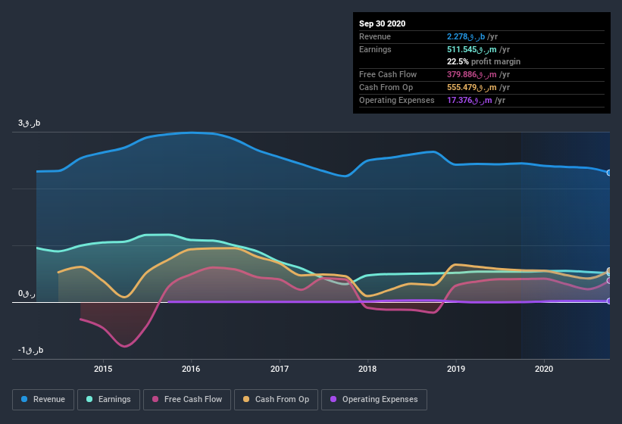Viewport: 622px width, 424px height.
Task: Click the 22.5% profit margin text
Action: pos(483,62)
